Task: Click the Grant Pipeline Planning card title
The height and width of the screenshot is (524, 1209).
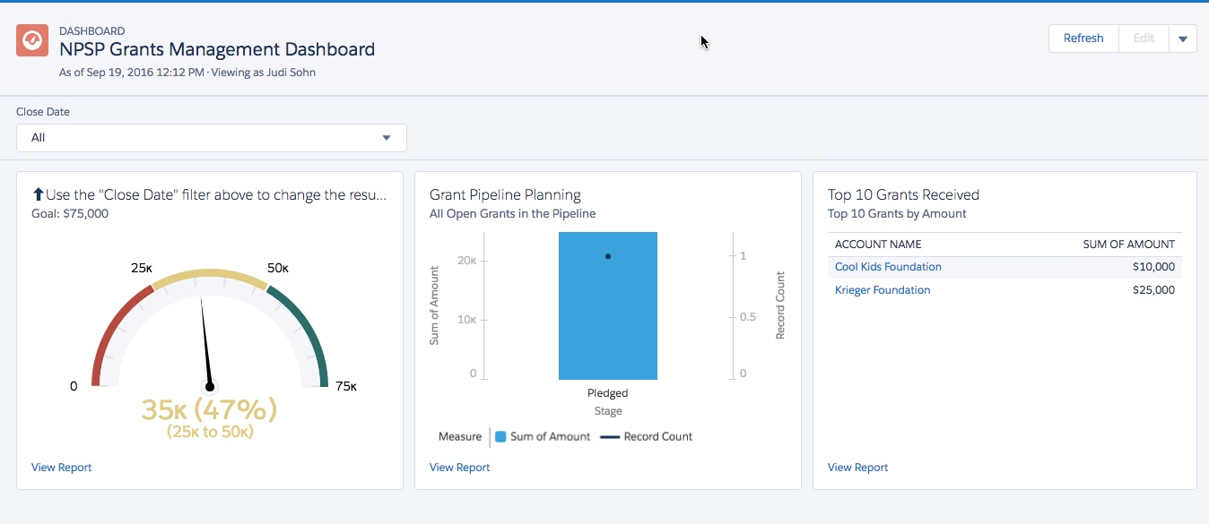Action: coord(505,195)
